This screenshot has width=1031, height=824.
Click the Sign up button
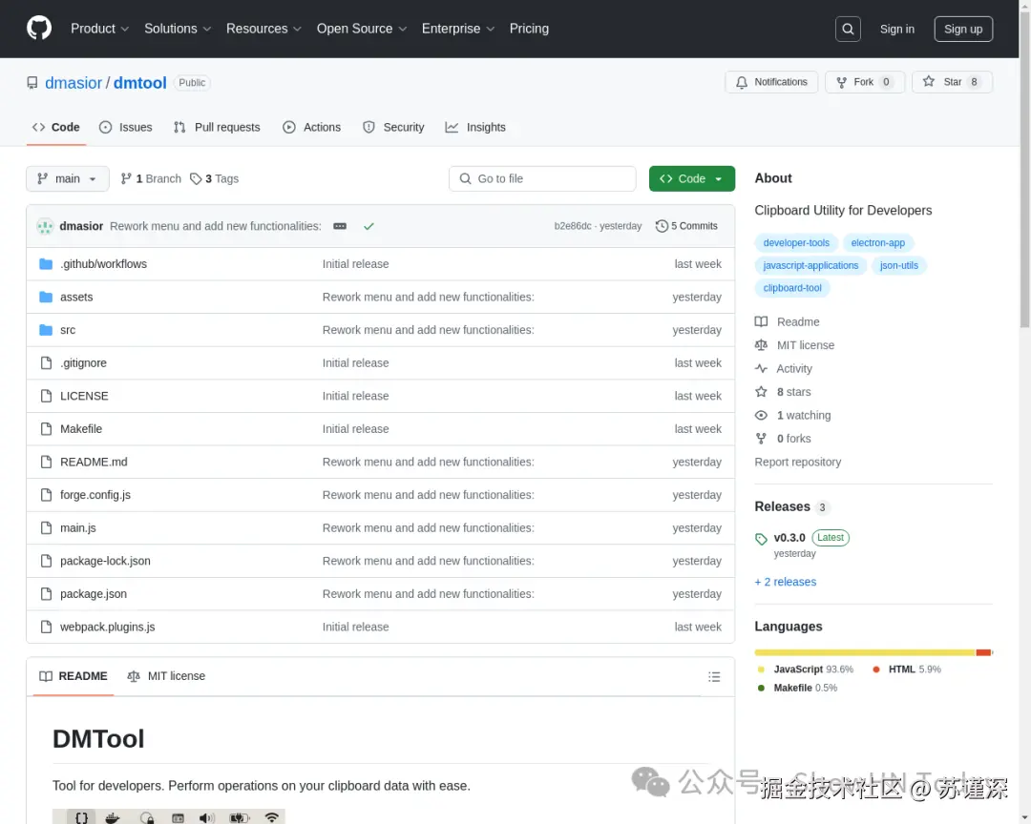[x=963, y=29]
